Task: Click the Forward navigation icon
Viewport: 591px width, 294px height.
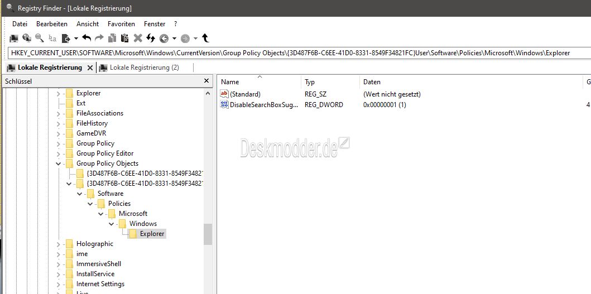Action: (x=185, y=38)
